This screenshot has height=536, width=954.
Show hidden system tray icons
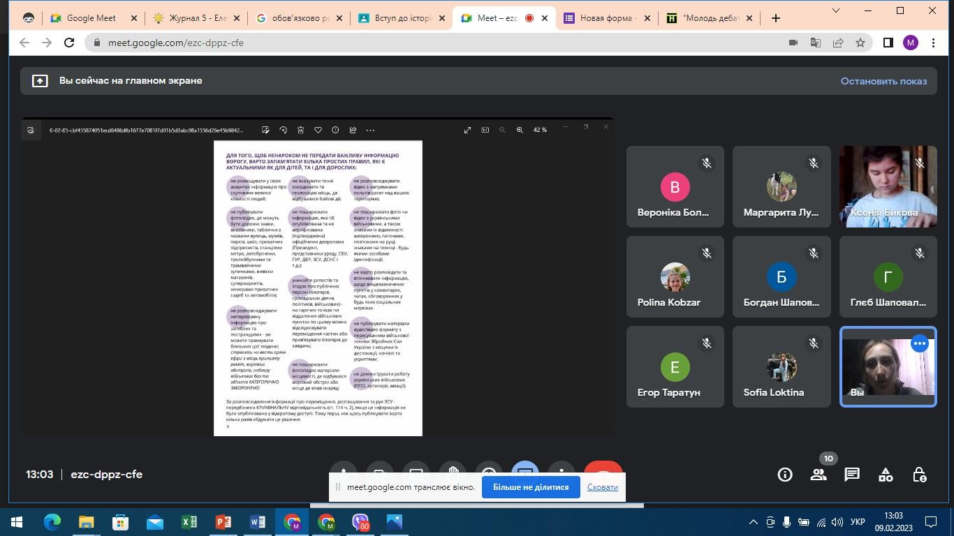click(x=753, y=522)
